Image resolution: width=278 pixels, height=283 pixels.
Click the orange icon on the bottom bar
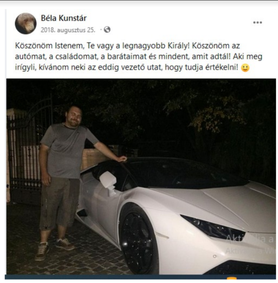[232, 278]
